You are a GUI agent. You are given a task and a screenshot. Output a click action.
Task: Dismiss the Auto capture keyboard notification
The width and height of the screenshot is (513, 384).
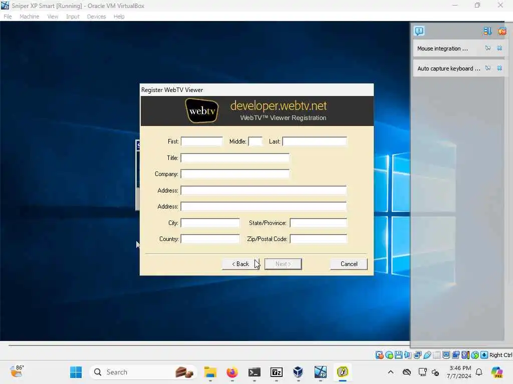499,68
